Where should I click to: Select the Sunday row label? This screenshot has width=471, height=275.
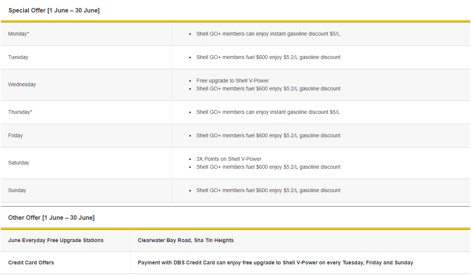tap(17, 191)
